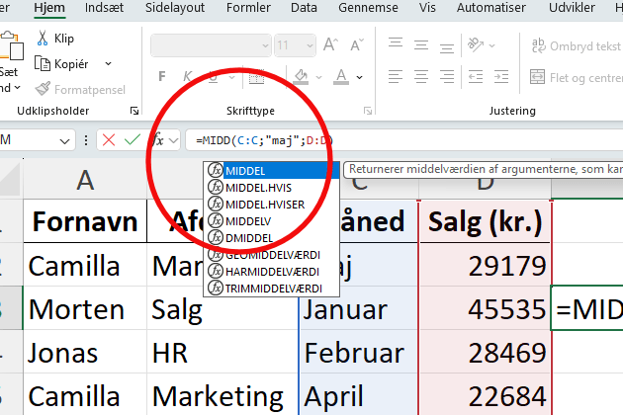Confirm formula with the green checkmark
This screenshot has width=623, height=415.
132,140
